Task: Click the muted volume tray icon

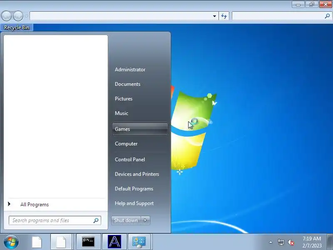Action: [291, 242]
